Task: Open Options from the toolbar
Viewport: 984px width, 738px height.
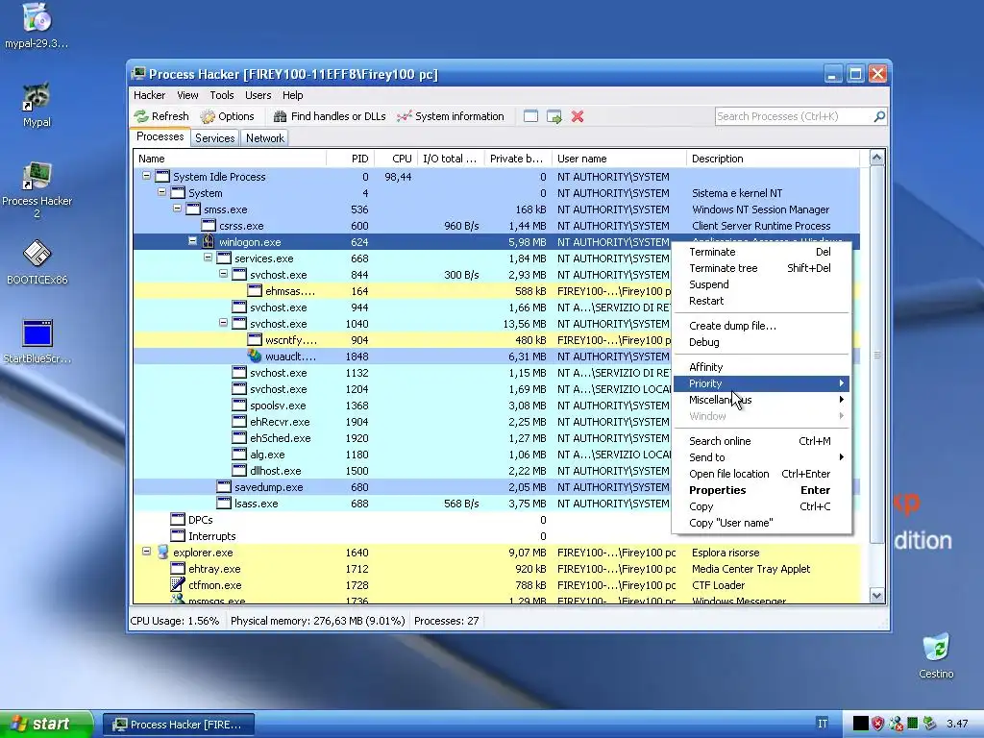Action: [x=227, y=116]
